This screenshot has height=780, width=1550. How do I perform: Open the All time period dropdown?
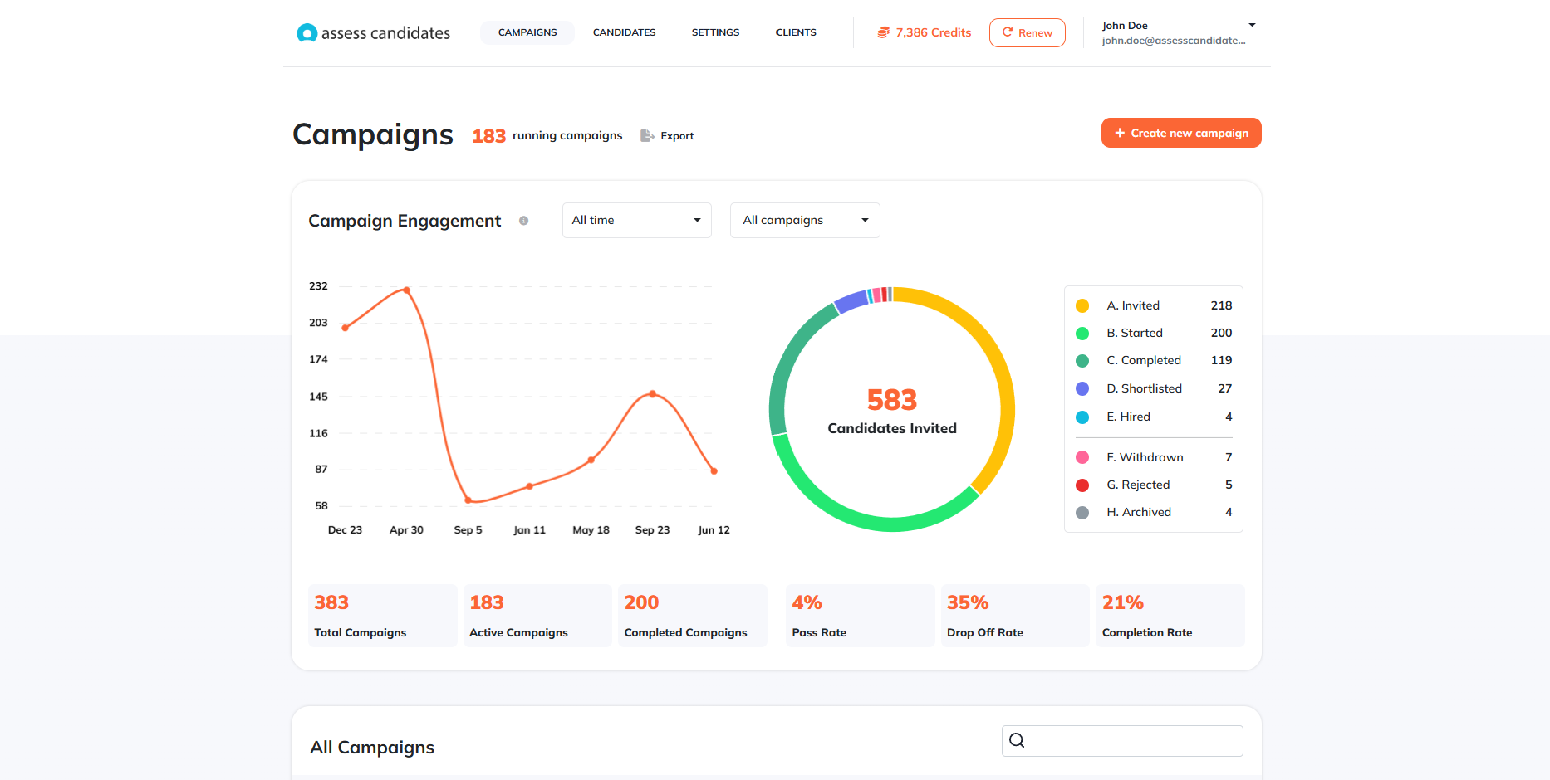click(636, 220)
